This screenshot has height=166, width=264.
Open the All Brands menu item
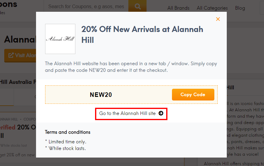(178, 8)
